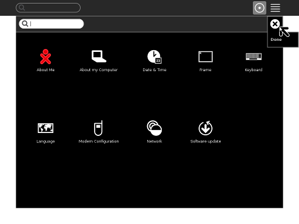Click the "About my Computer" label

[x=99, y=70]
